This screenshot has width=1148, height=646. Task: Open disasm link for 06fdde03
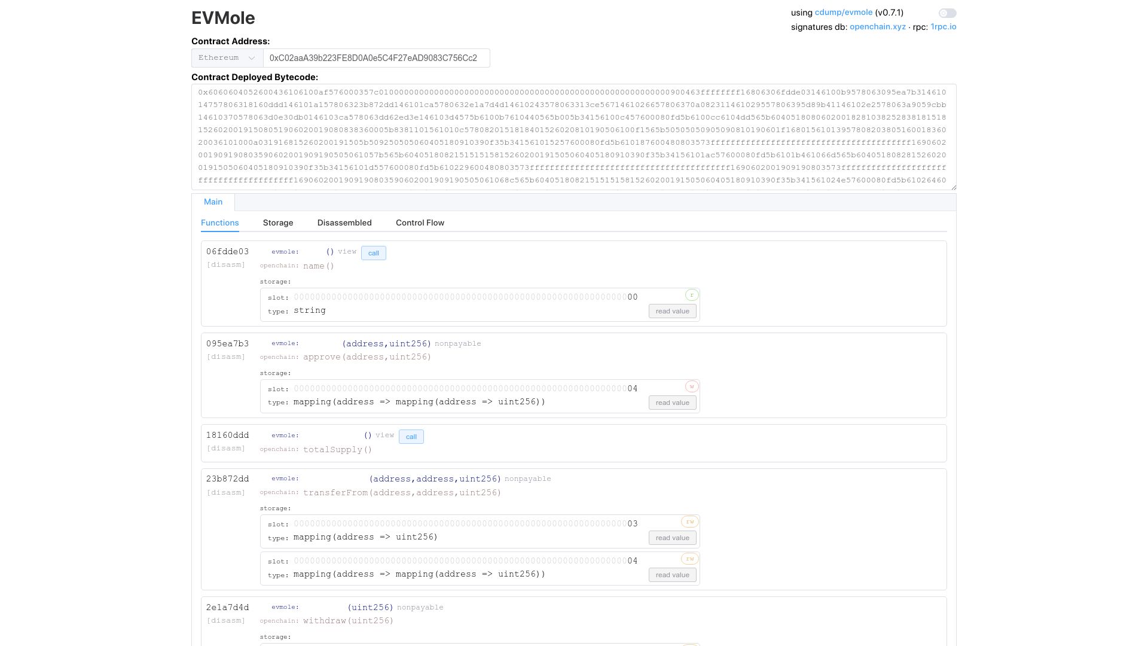coord(226,265)
